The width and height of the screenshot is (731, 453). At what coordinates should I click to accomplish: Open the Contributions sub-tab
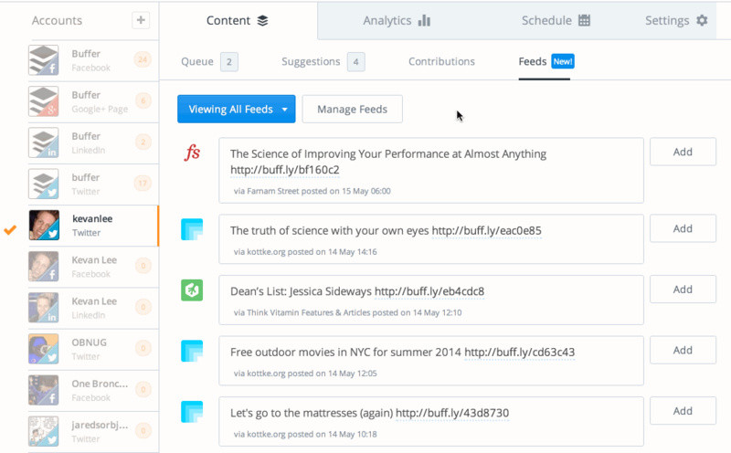coord(441,62)
